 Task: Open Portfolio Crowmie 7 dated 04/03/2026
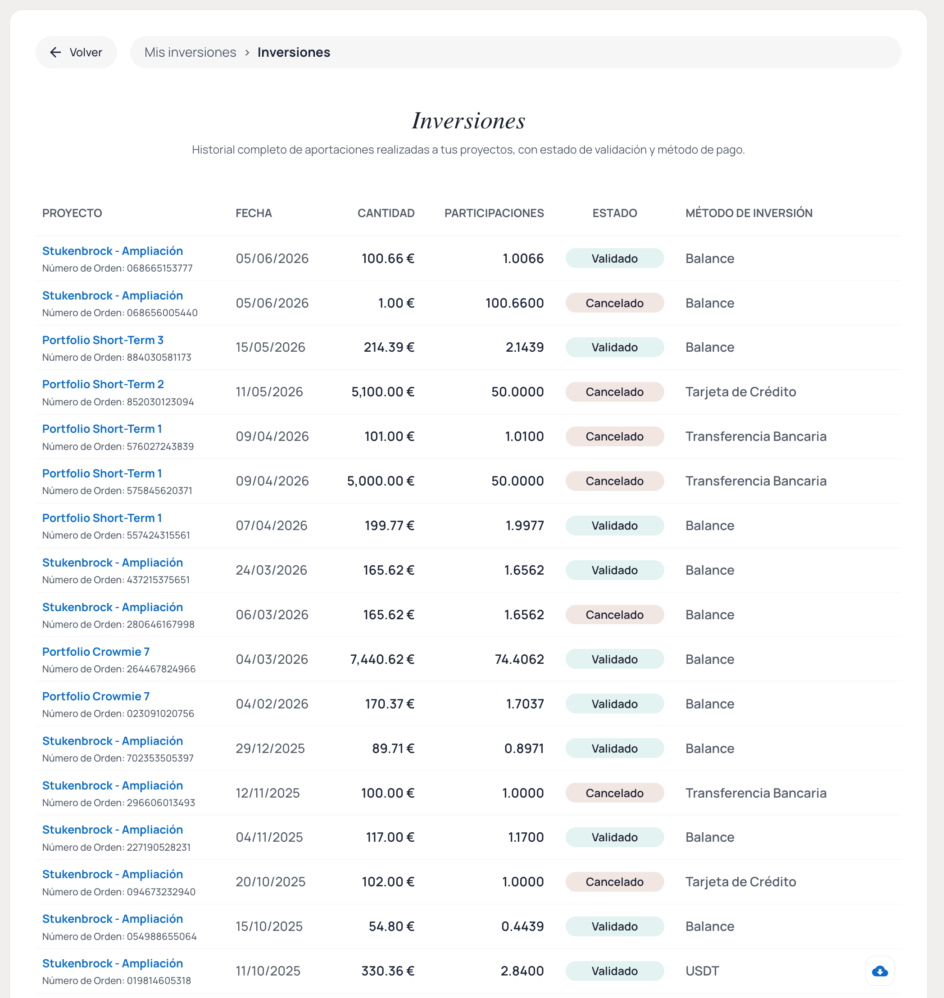(x=95, y=651)
